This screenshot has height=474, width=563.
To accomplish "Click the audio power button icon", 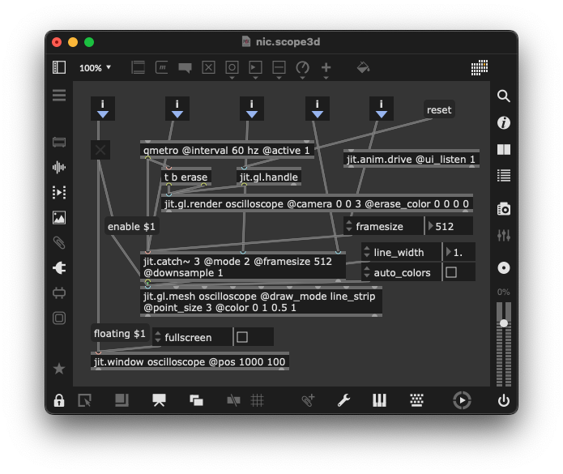I will coord(503,400).
